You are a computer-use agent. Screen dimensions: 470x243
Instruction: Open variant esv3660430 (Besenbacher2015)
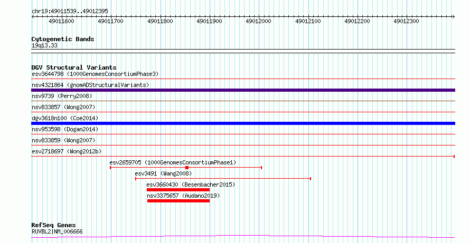tap(191, 184)
